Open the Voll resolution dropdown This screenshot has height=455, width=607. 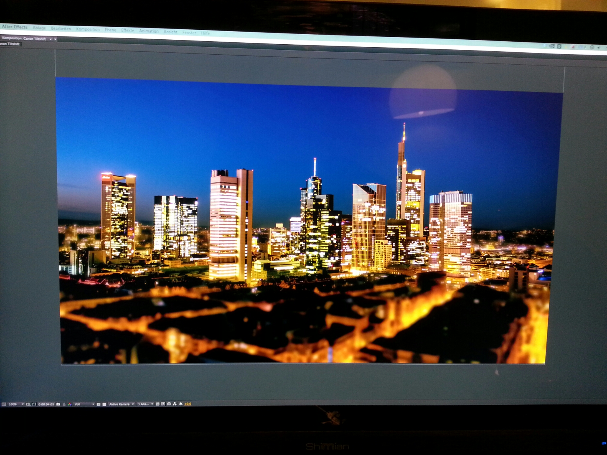click(84, 404)
